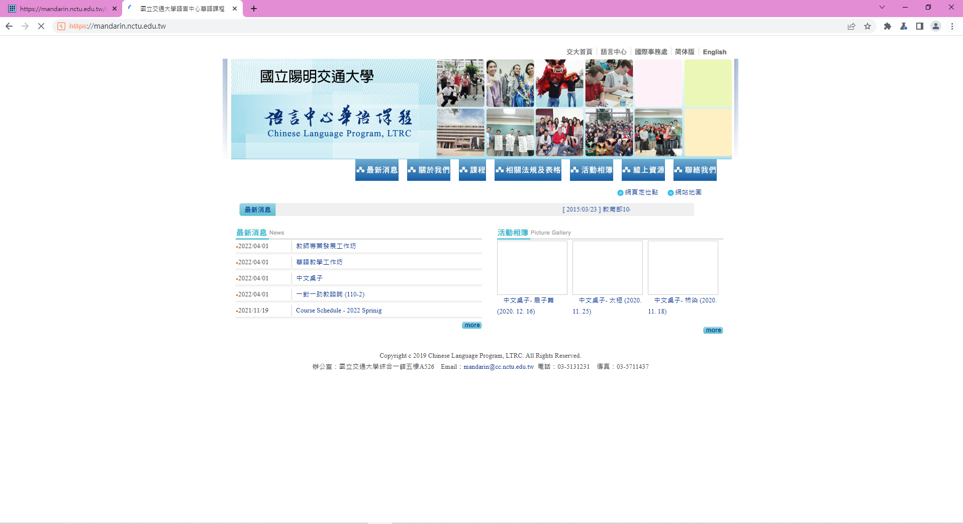This screenshot has height=524, width=963.
Task: Open gallery thumbnail 中文桌子- 柿染
Action: pos(683,268)
